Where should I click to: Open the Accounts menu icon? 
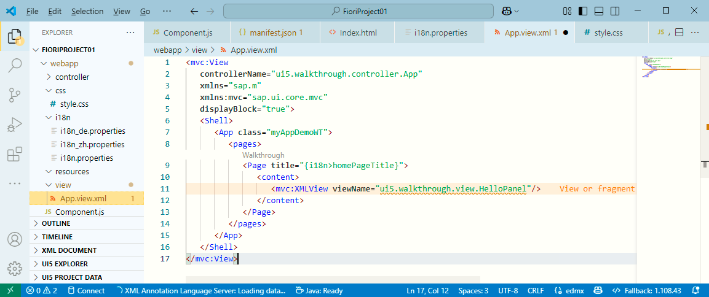[x=15, y=239]
